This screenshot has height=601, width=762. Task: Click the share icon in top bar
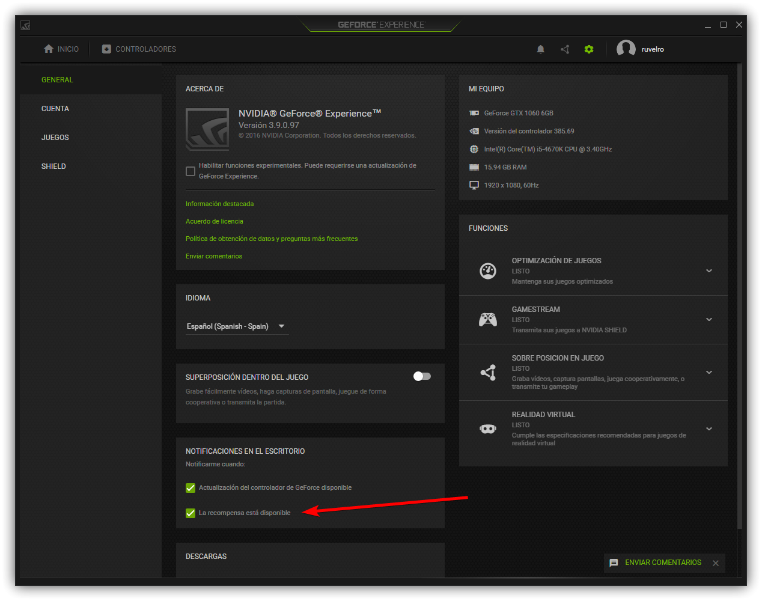pyautogui.click(x=565, y=49)
